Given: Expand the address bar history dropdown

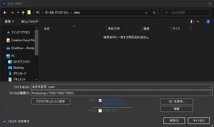Looking at the screenshot, I should coord(146,13).
